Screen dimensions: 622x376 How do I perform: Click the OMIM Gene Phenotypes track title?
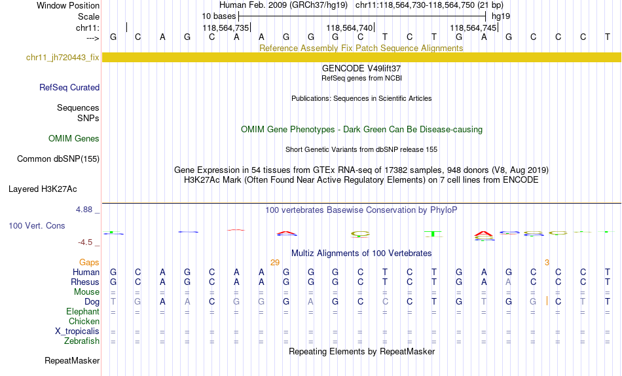tap(361, 130)
